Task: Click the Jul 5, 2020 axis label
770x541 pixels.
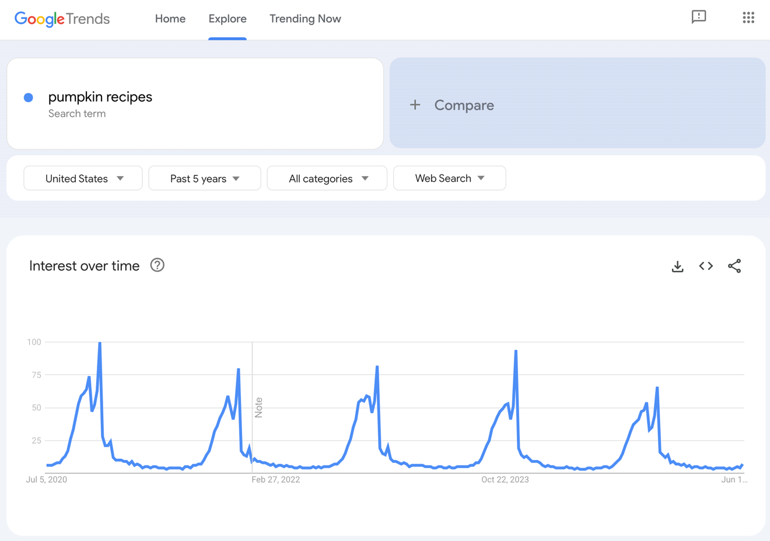Action: (47, 480)
